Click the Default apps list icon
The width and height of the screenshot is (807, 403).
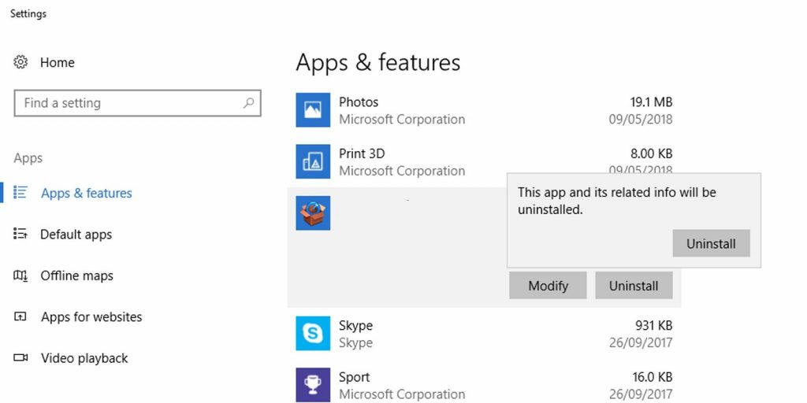point(21,234)
